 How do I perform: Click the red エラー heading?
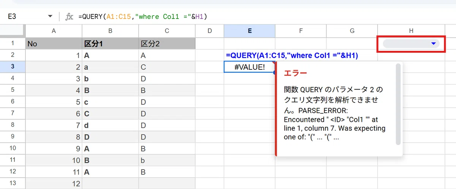295,73
